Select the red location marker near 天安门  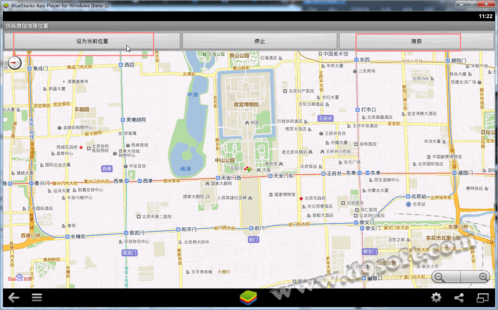(x=248, y=169)
